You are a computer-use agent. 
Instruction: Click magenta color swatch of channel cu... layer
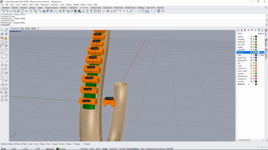256,79
